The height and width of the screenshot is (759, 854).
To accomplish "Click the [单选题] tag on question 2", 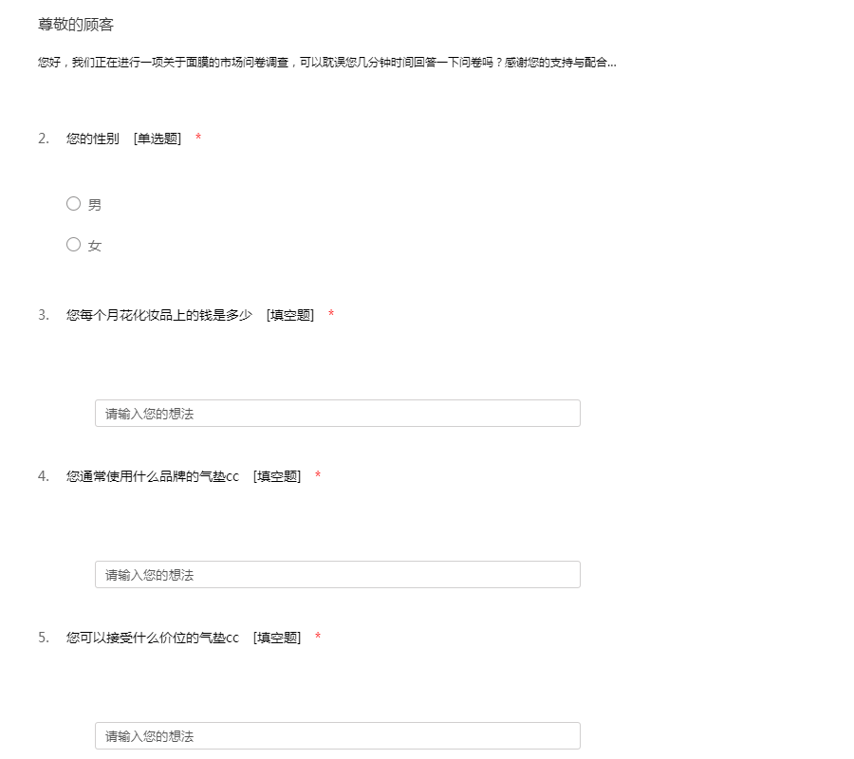I will coord(158,139).
